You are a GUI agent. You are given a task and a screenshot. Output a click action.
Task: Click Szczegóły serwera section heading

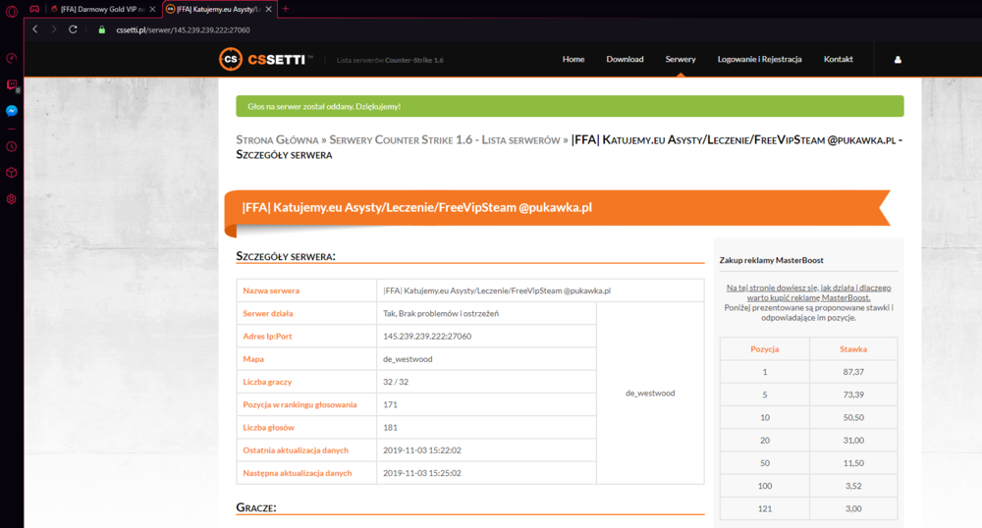(286, 256)
